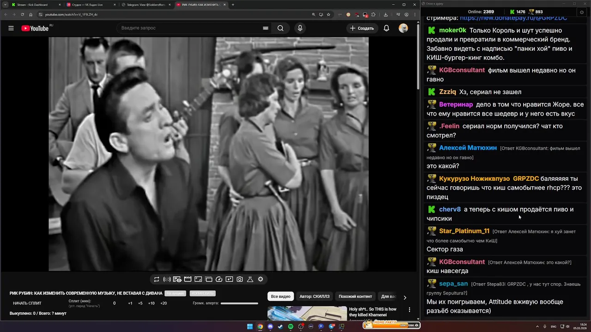The image size is (591, 332).
Task: Go to the YouTube home logo
Action: point(35,28)
